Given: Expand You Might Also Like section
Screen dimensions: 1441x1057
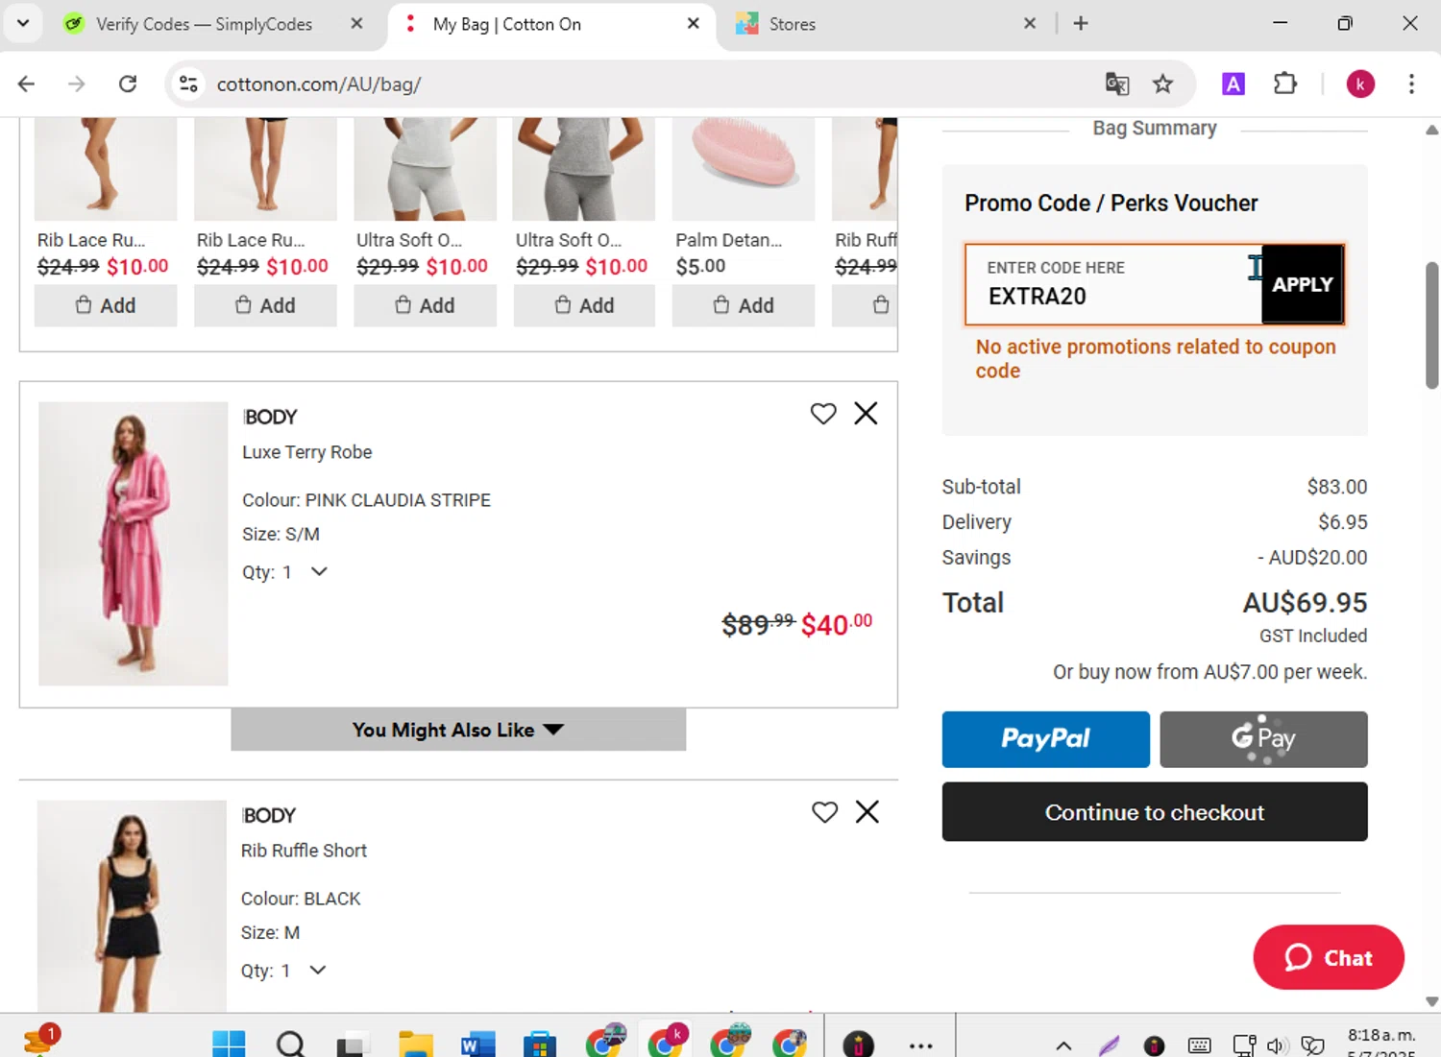Looking at the screenshot, I should pyautogui.click(x=458, y=730).
